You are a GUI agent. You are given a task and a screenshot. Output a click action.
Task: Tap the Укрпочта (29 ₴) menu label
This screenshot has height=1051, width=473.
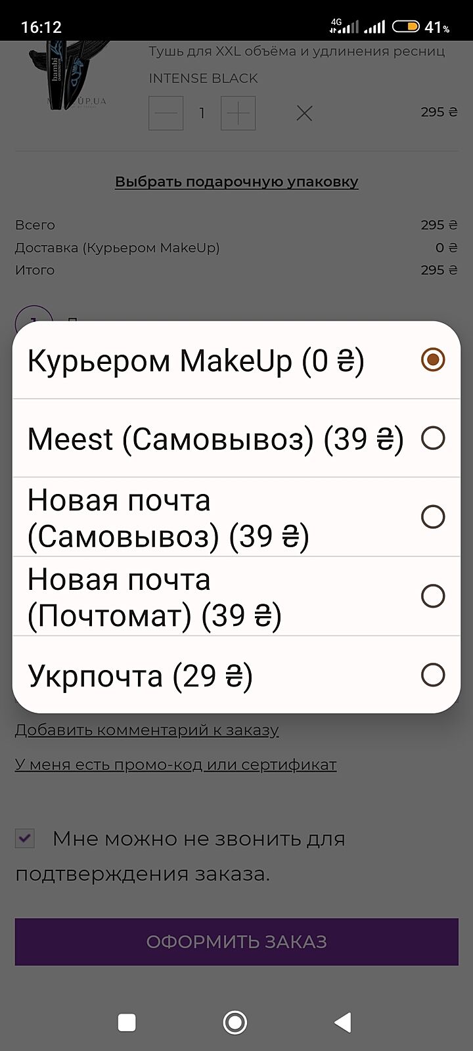140,676
